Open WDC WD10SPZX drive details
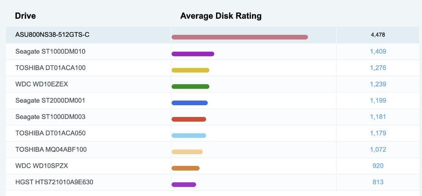422x196 pixels. (42, 165)
